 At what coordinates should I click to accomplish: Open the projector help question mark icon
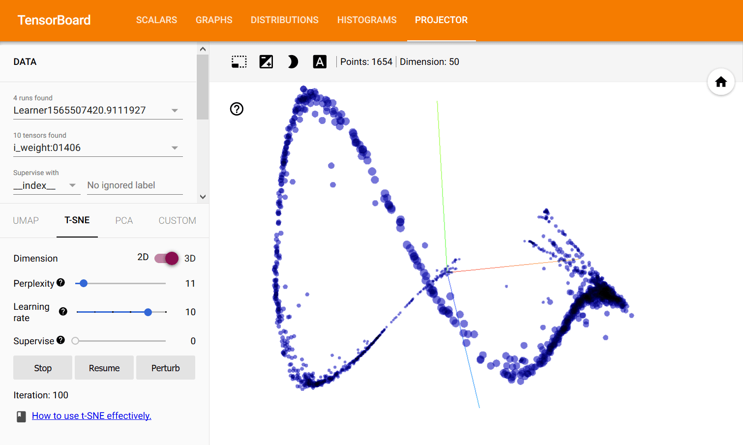coord(237,109)
